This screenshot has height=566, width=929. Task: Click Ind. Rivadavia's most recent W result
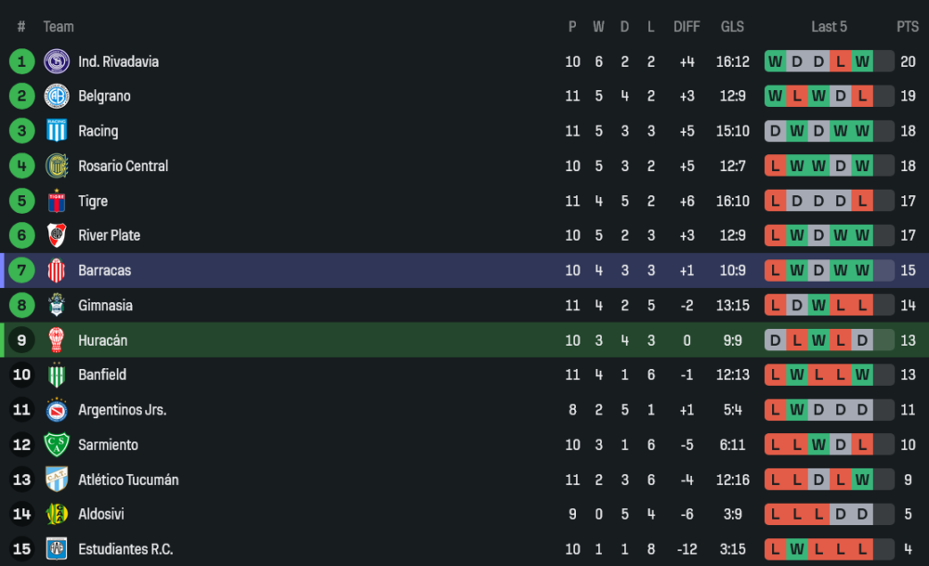pos(862,61)
